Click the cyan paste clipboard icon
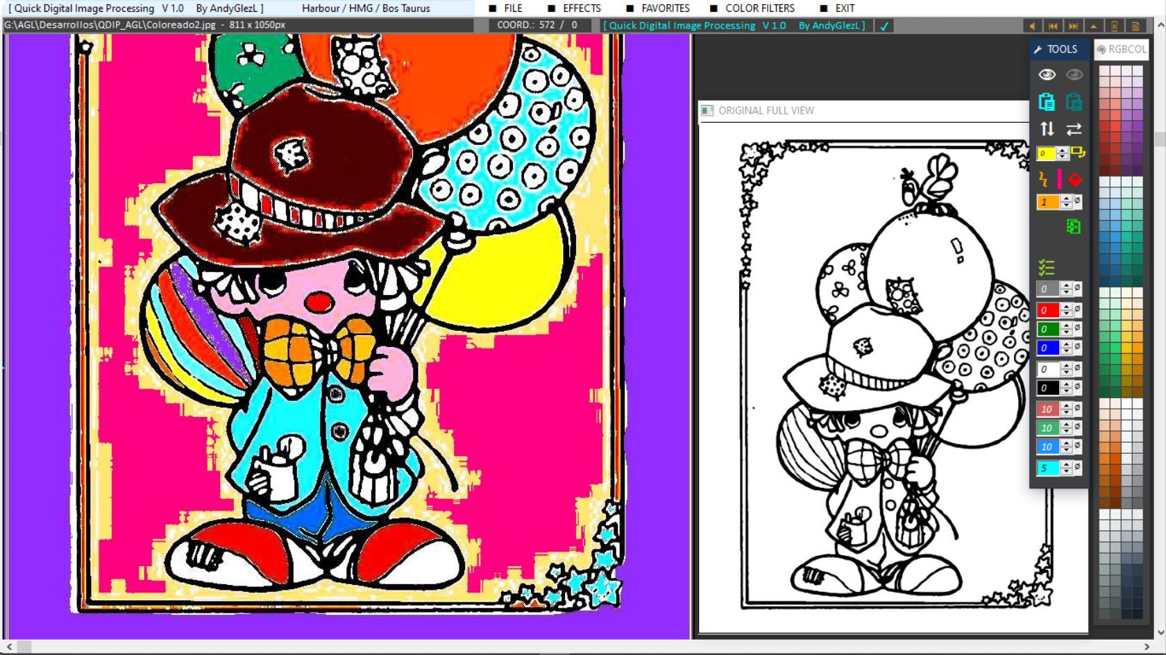This screenshot has width=1166, height=655. point(1047,103)
